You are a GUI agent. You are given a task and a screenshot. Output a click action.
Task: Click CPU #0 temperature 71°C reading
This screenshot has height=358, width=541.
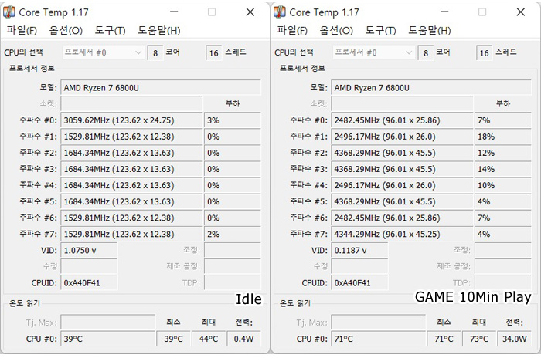(379, 339)
